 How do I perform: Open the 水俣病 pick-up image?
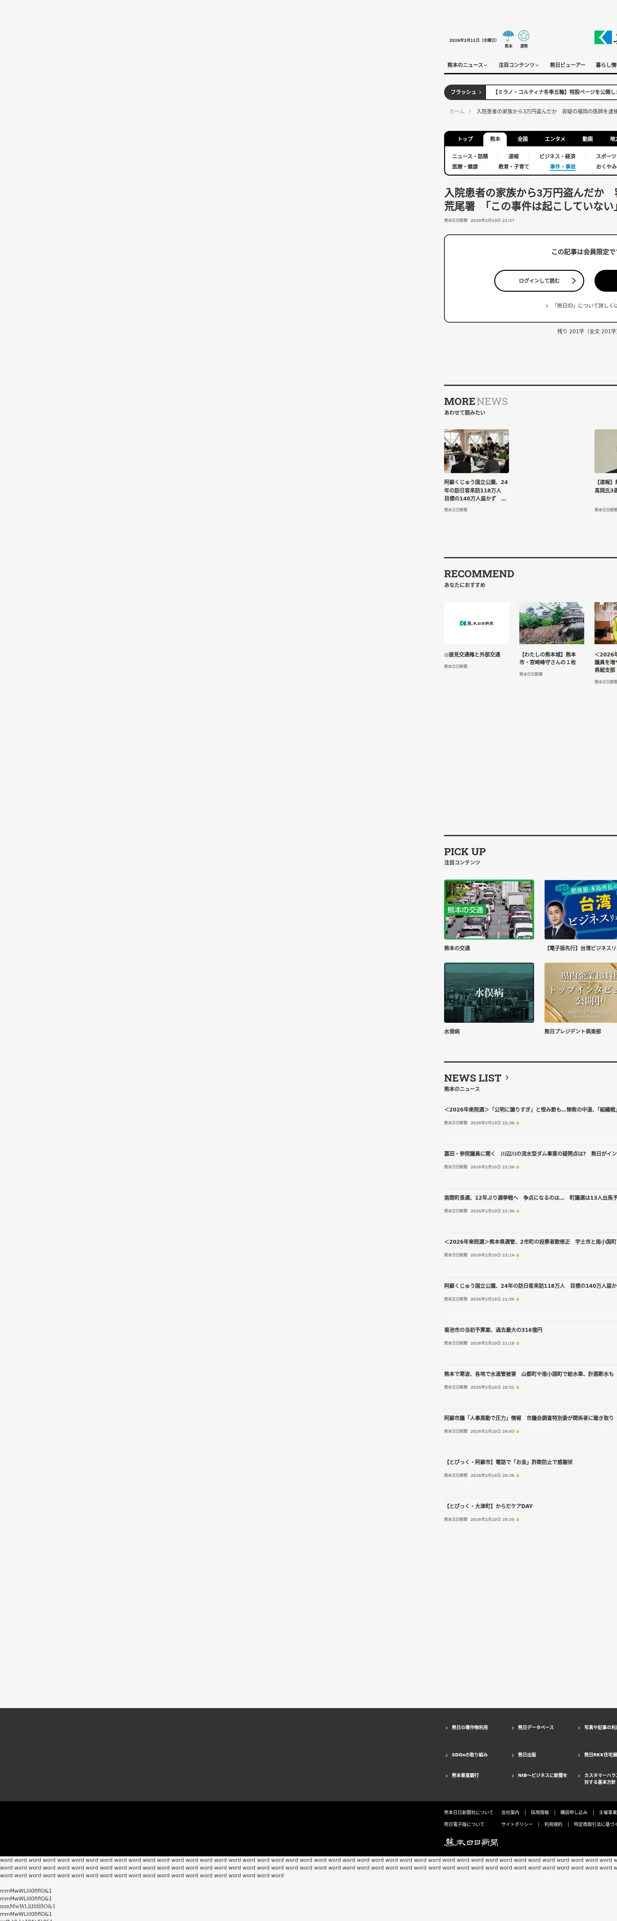(x=489, y=993)
